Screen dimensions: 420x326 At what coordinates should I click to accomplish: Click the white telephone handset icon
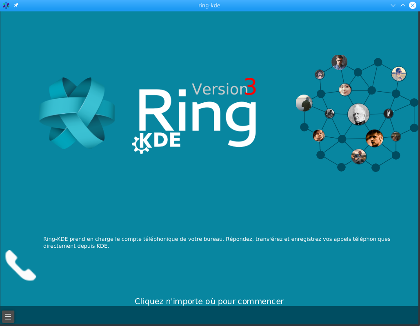(x=21, y=265)
